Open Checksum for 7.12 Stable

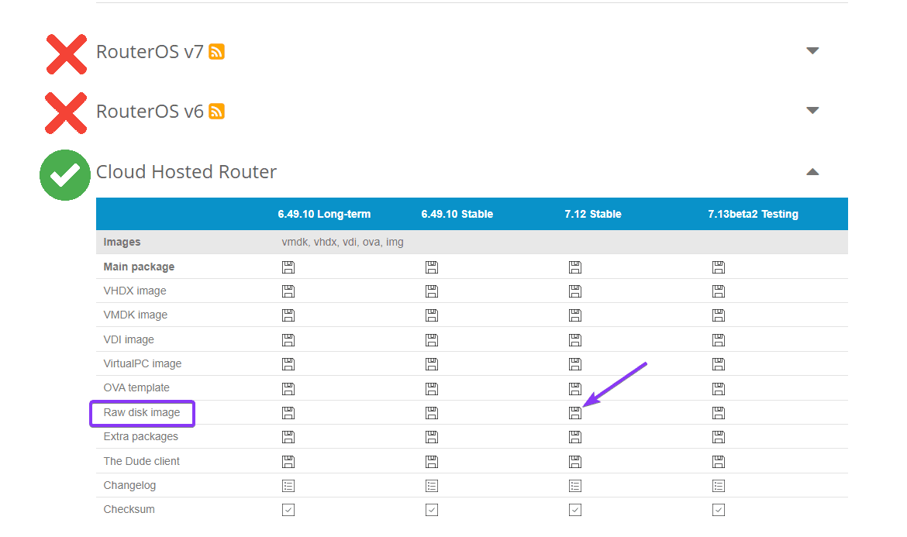point(574,510)
